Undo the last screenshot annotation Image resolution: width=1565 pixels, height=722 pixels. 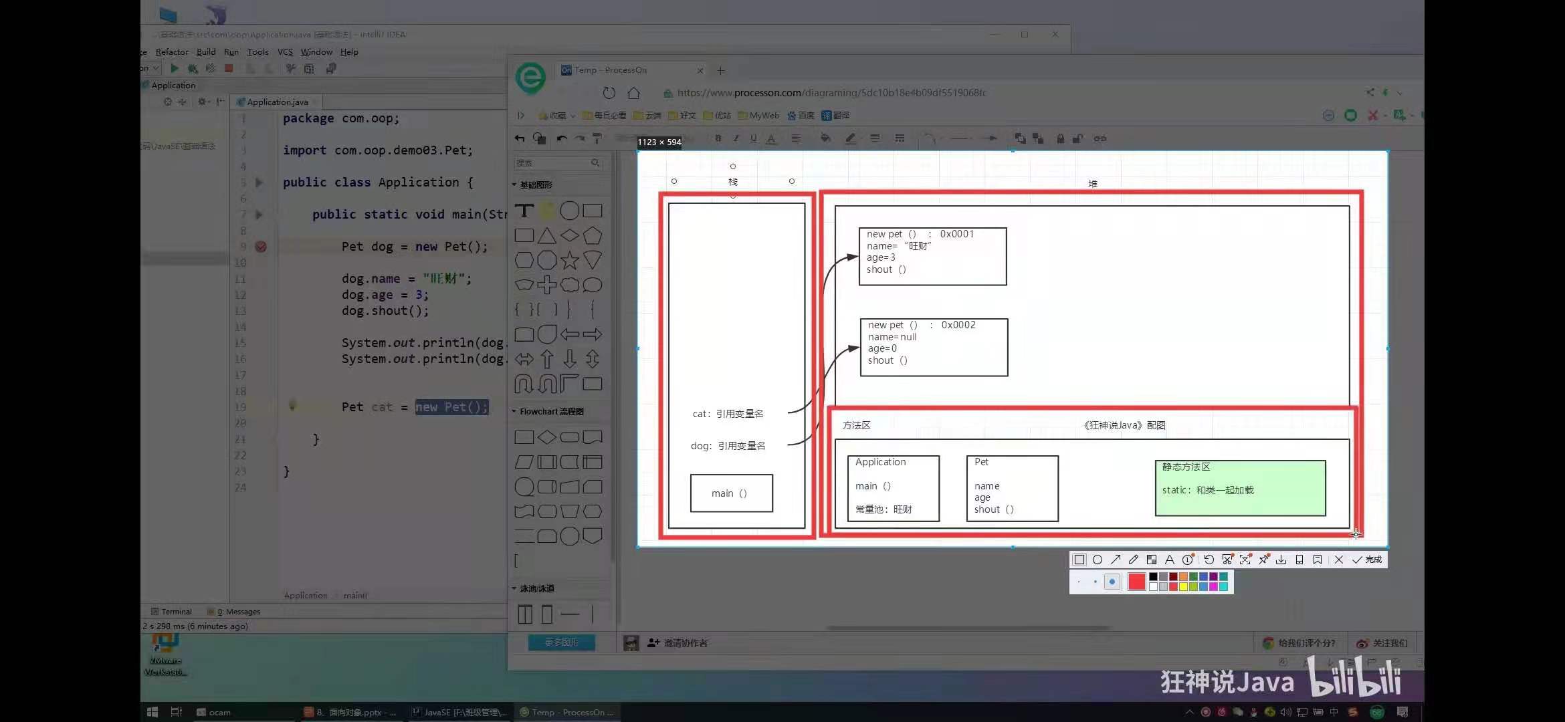click(x=1209, y=560)
